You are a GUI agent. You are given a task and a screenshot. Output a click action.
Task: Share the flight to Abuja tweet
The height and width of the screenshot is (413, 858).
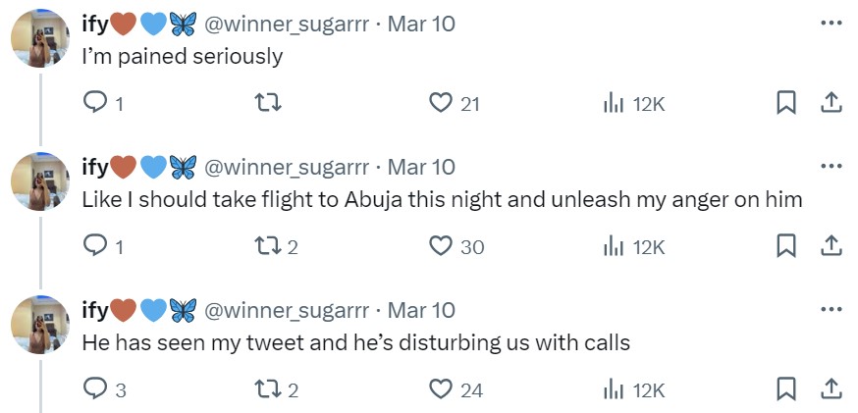(830, 246)
